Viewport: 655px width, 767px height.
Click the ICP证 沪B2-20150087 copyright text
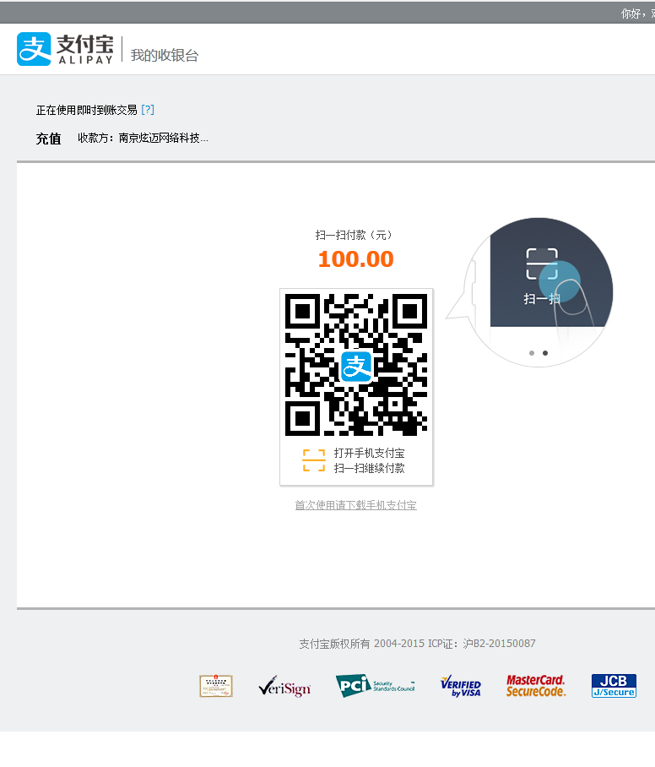tap(481, 643)
